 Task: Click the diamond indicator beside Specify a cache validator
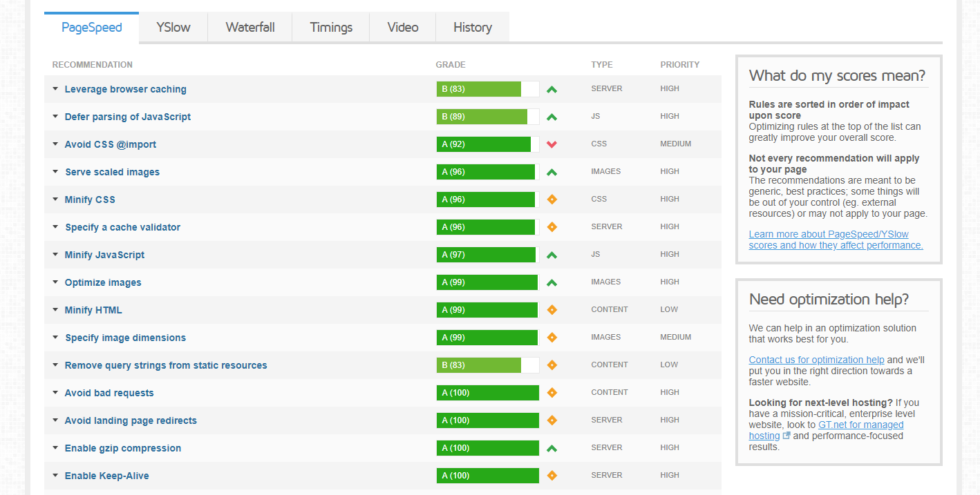coord(552,226)
